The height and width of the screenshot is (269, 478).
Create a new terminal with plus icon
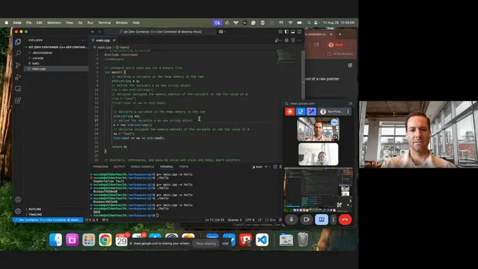pos(266,167)
